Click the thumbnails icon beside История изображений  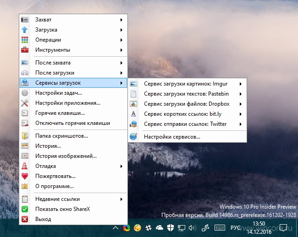coord(25,156)
